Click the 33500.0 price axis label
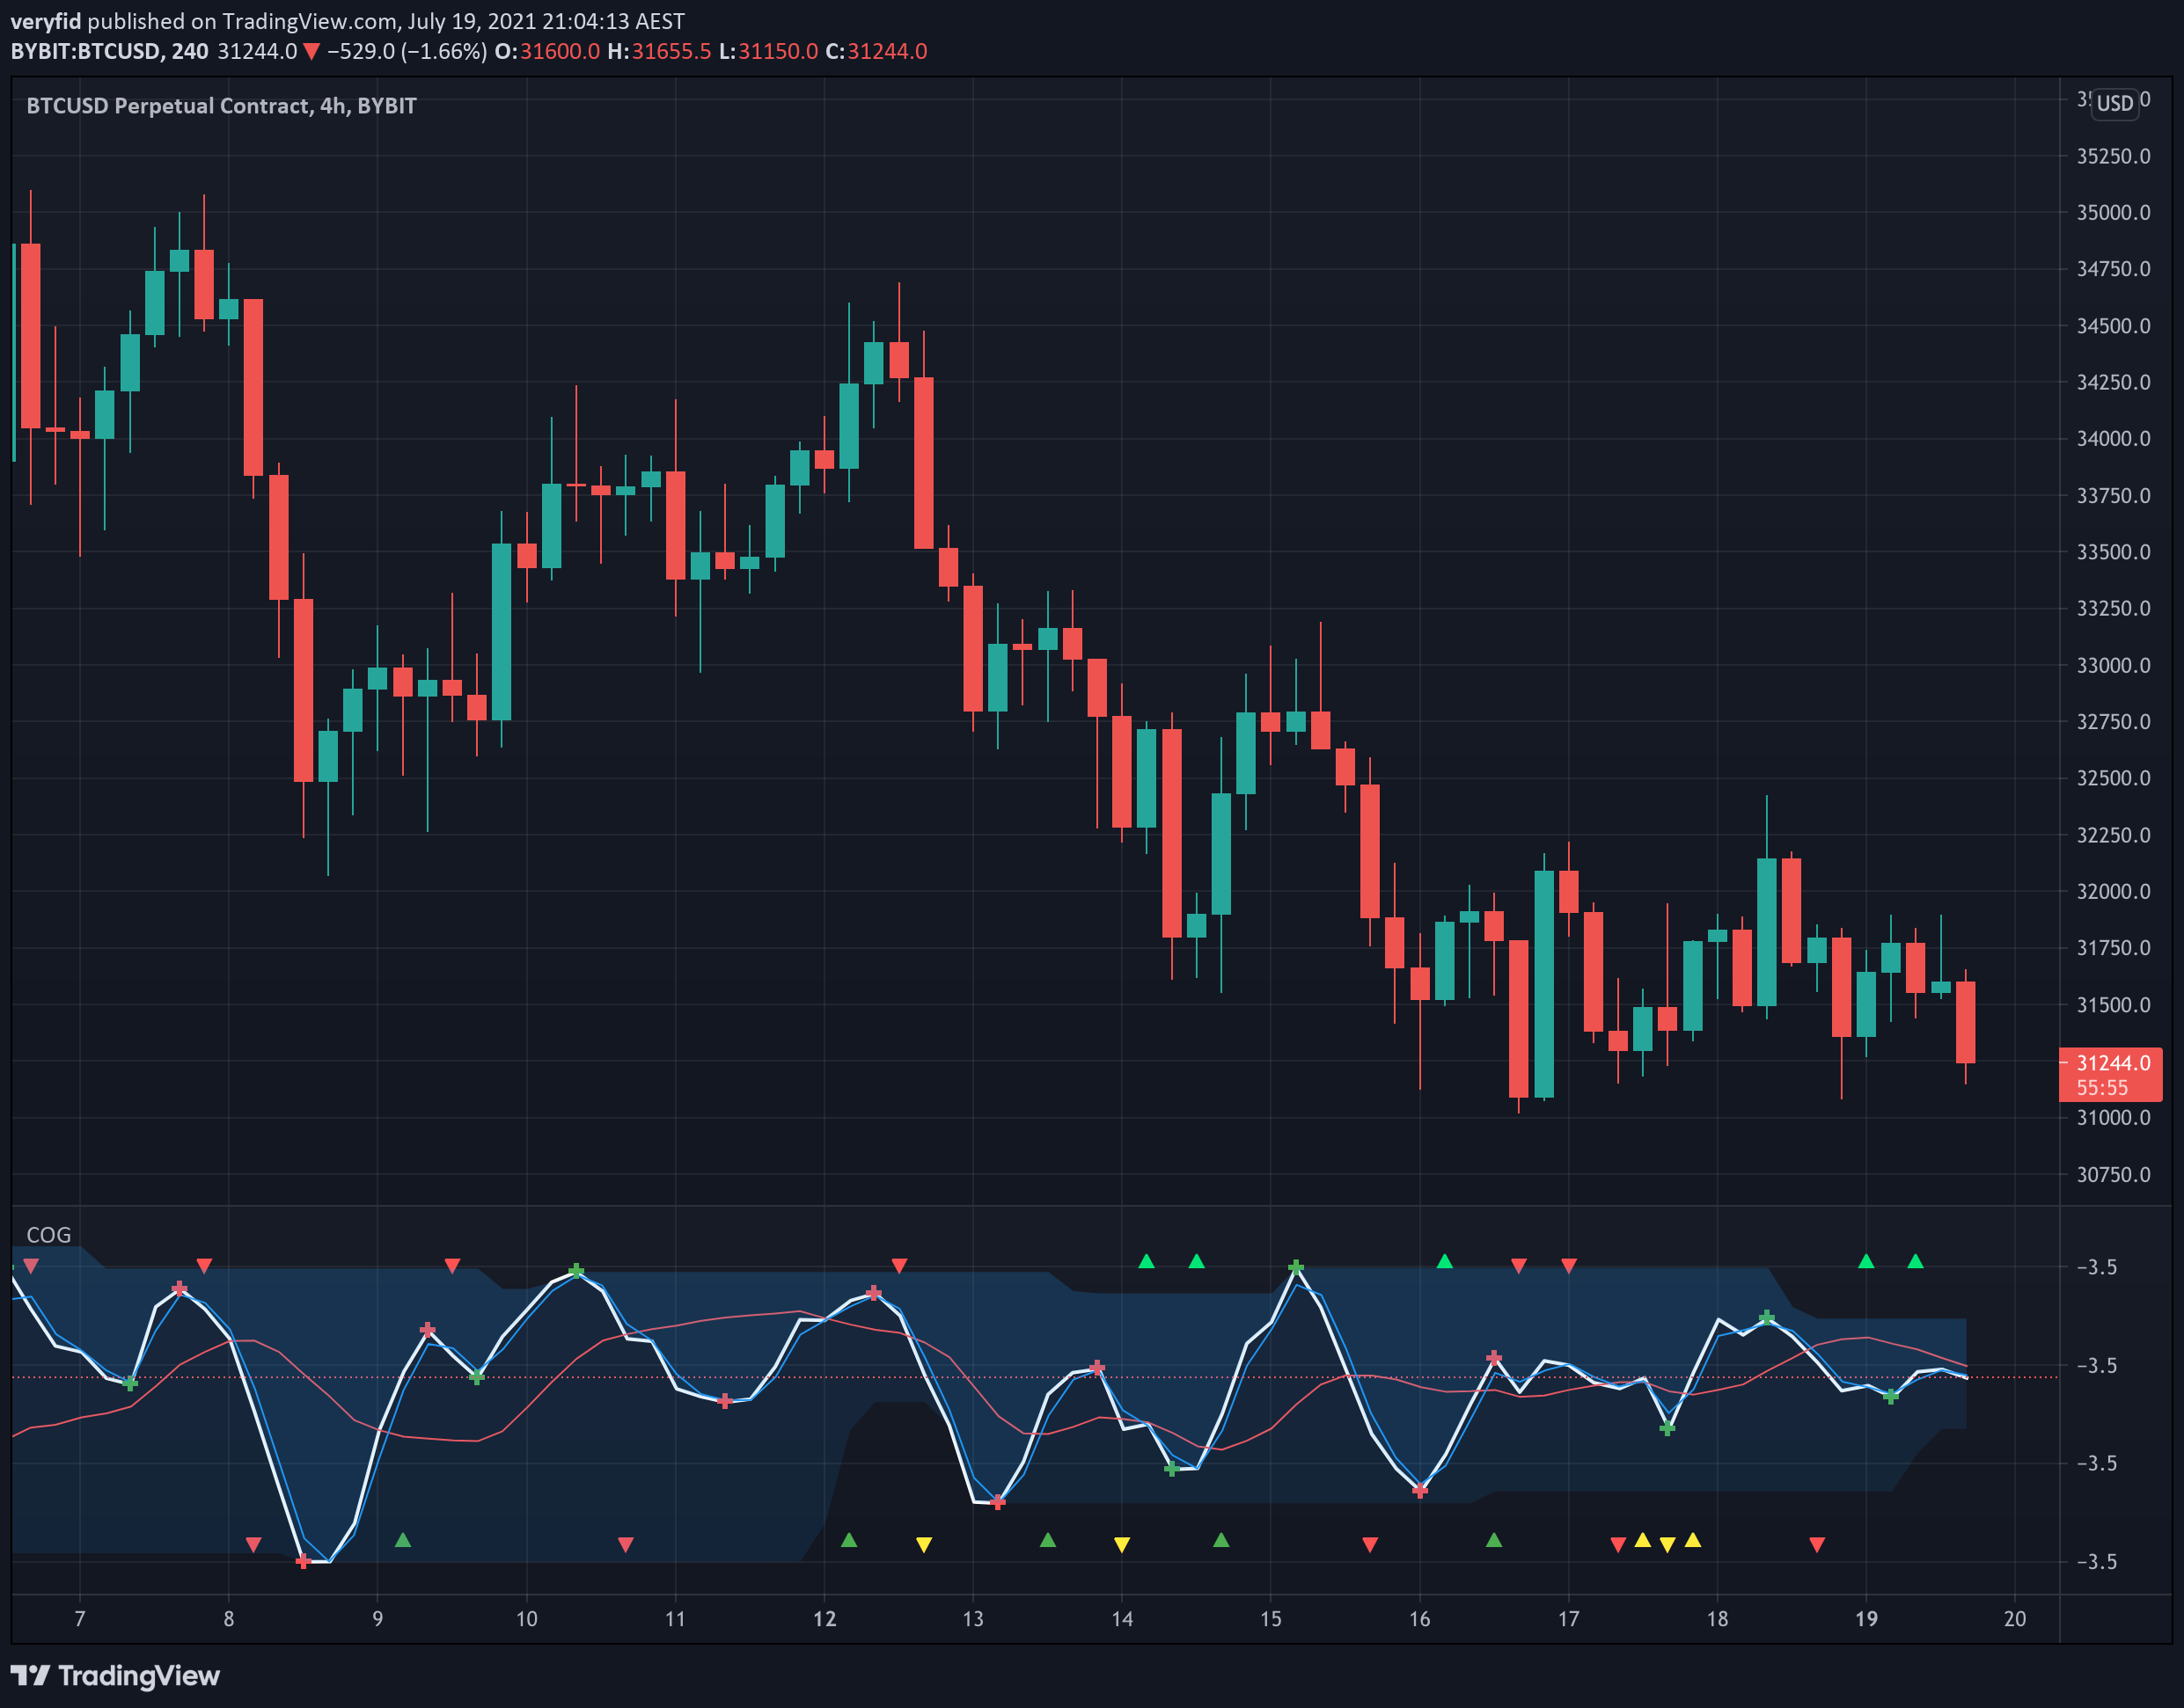 (x=2113, y=552)
